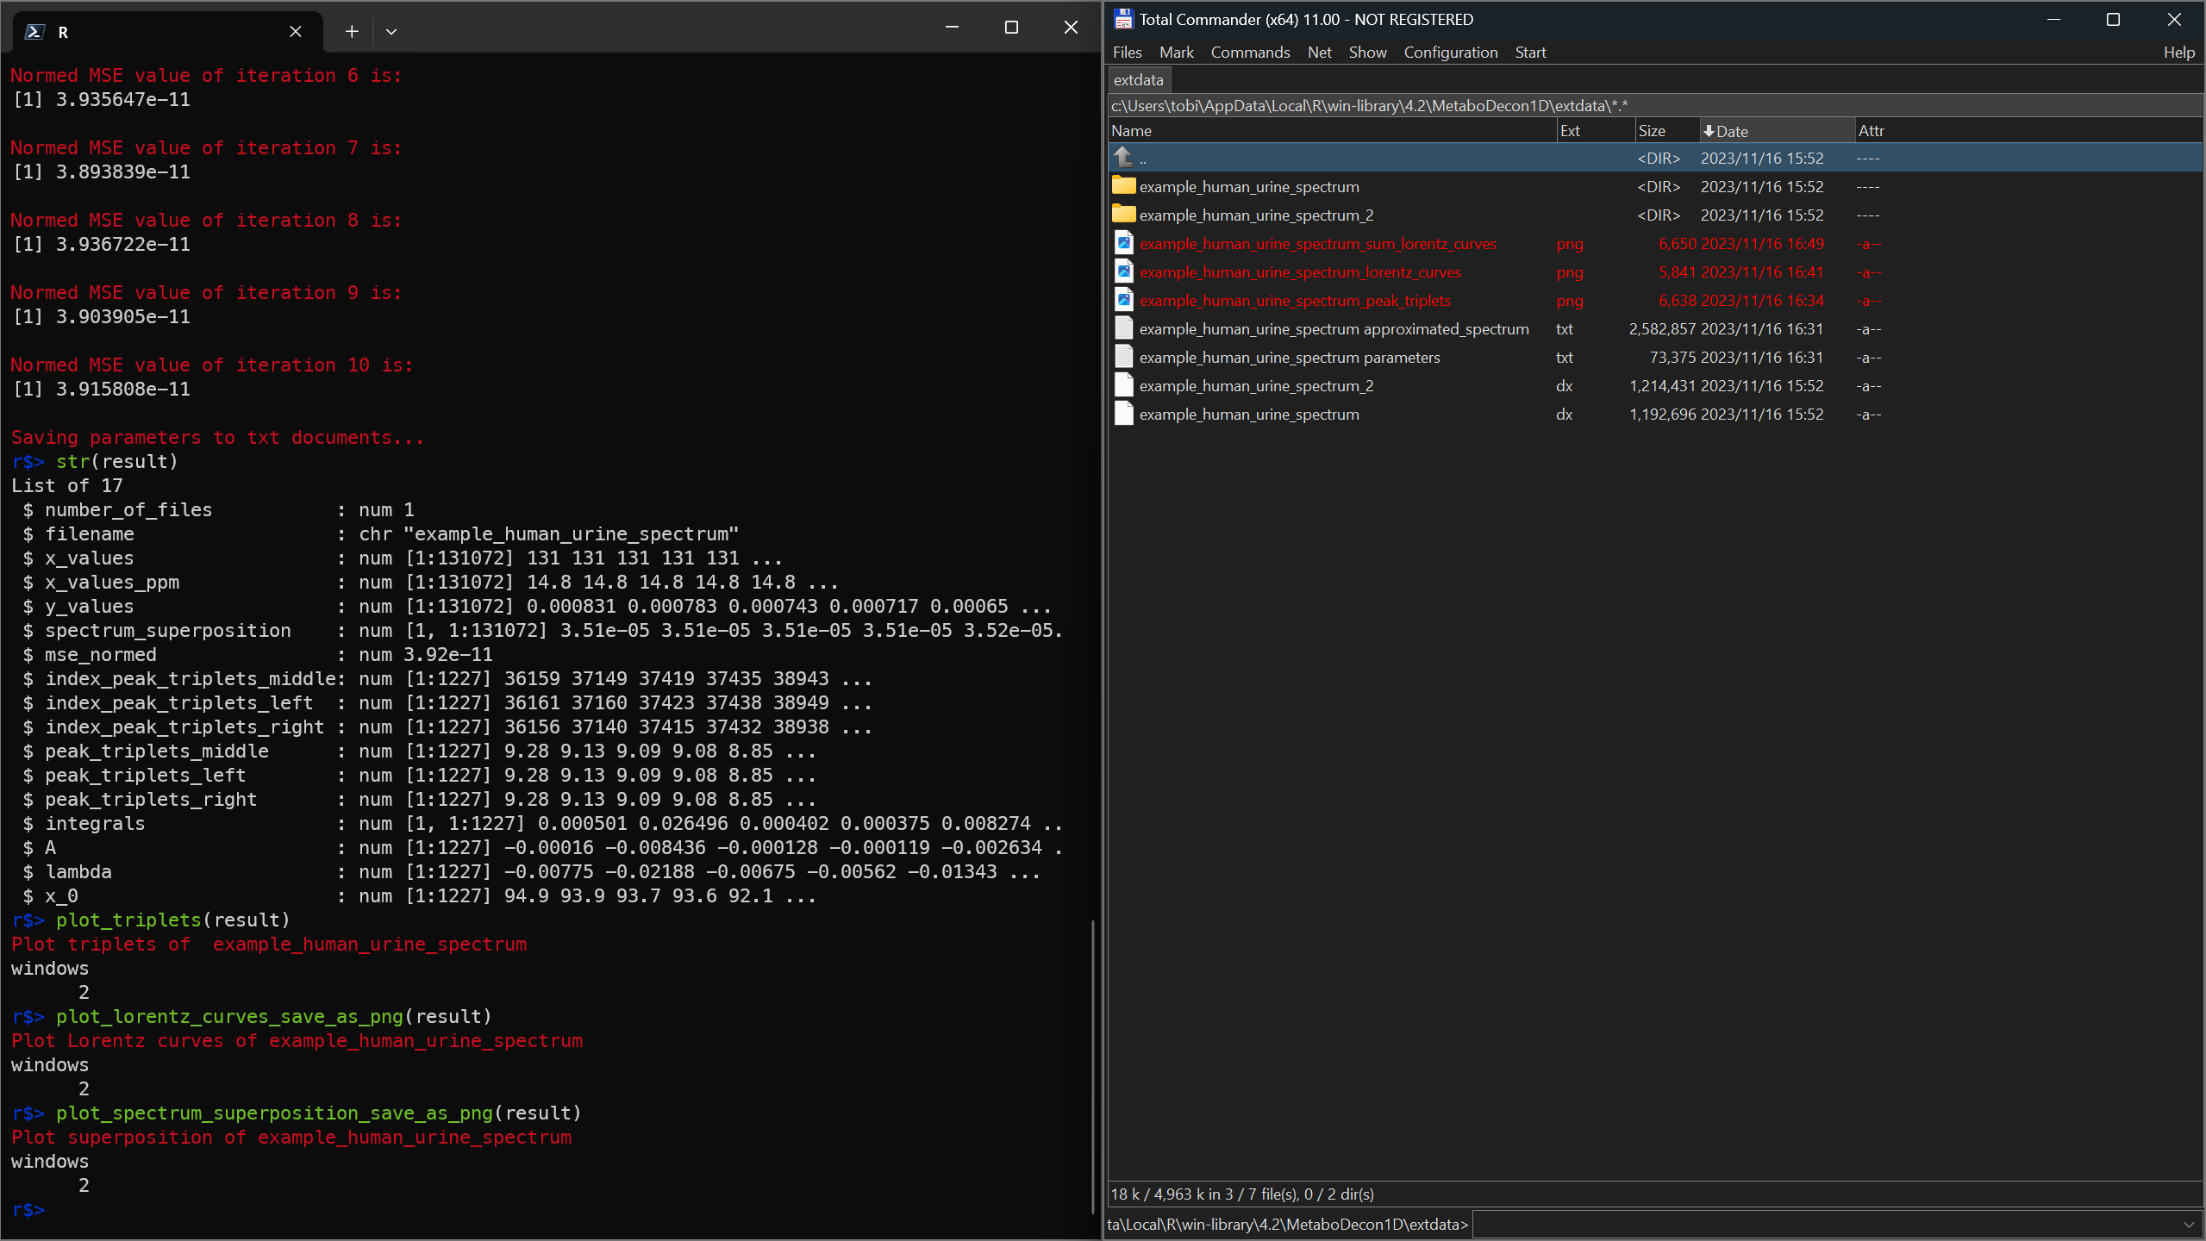Viewport: 2206px width, 1241px height.
Task: Open the Mark menu
Action: [x=1176, y=53]
